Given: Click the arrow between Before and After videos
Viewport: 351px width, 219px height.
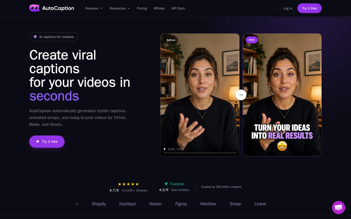Looking at the screenshot, I should coord(241,95).
